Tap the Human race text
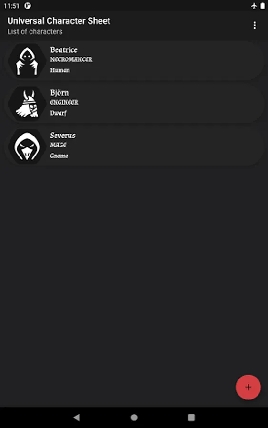Image resolution: width=268 pixels, height=428 pixels. click(60, 70)
